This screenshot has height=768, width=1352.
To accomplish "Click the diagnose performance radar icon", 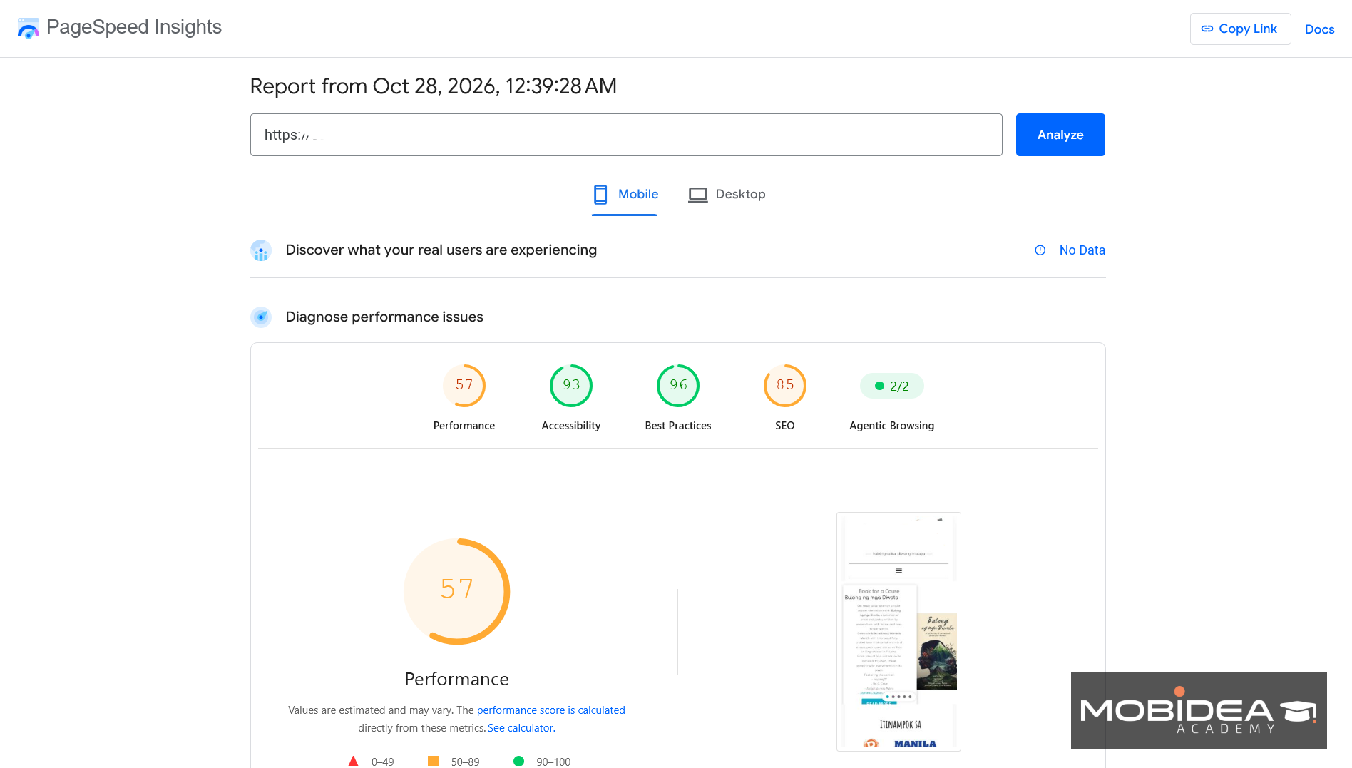I will point(261,317).
